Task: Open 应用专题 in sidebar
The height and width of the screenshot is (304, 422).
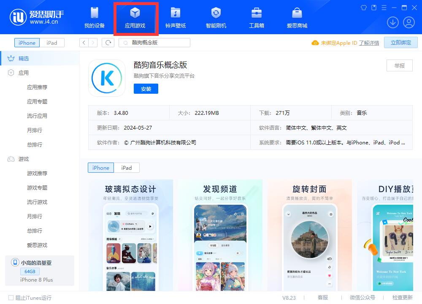Action: point(37,101)
